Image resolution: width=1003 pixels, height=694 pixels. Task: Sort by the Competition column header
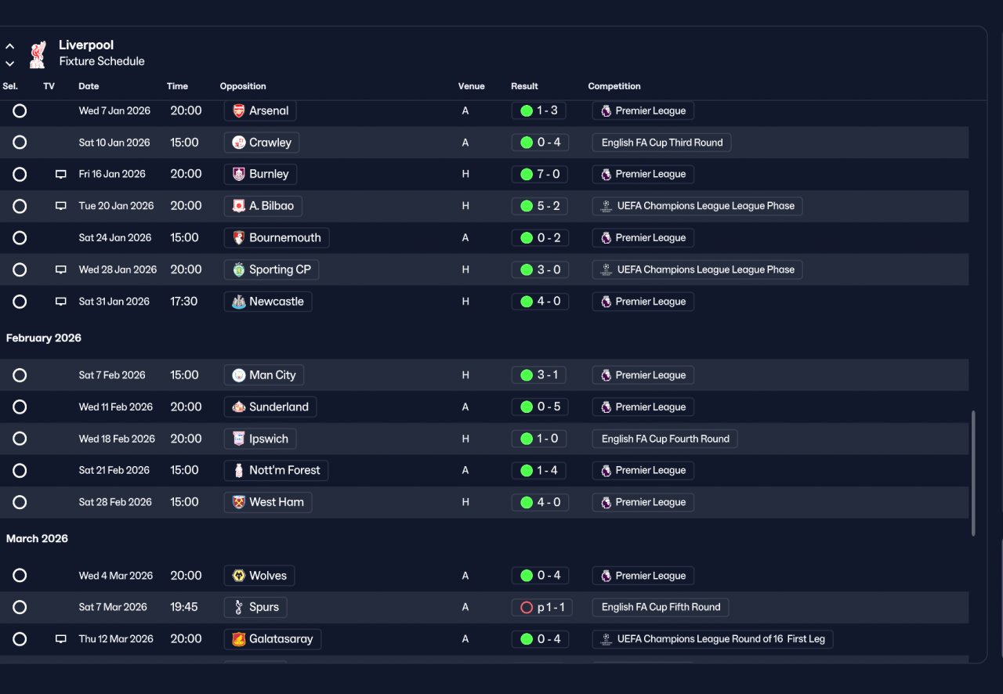(x=614, y=86)
